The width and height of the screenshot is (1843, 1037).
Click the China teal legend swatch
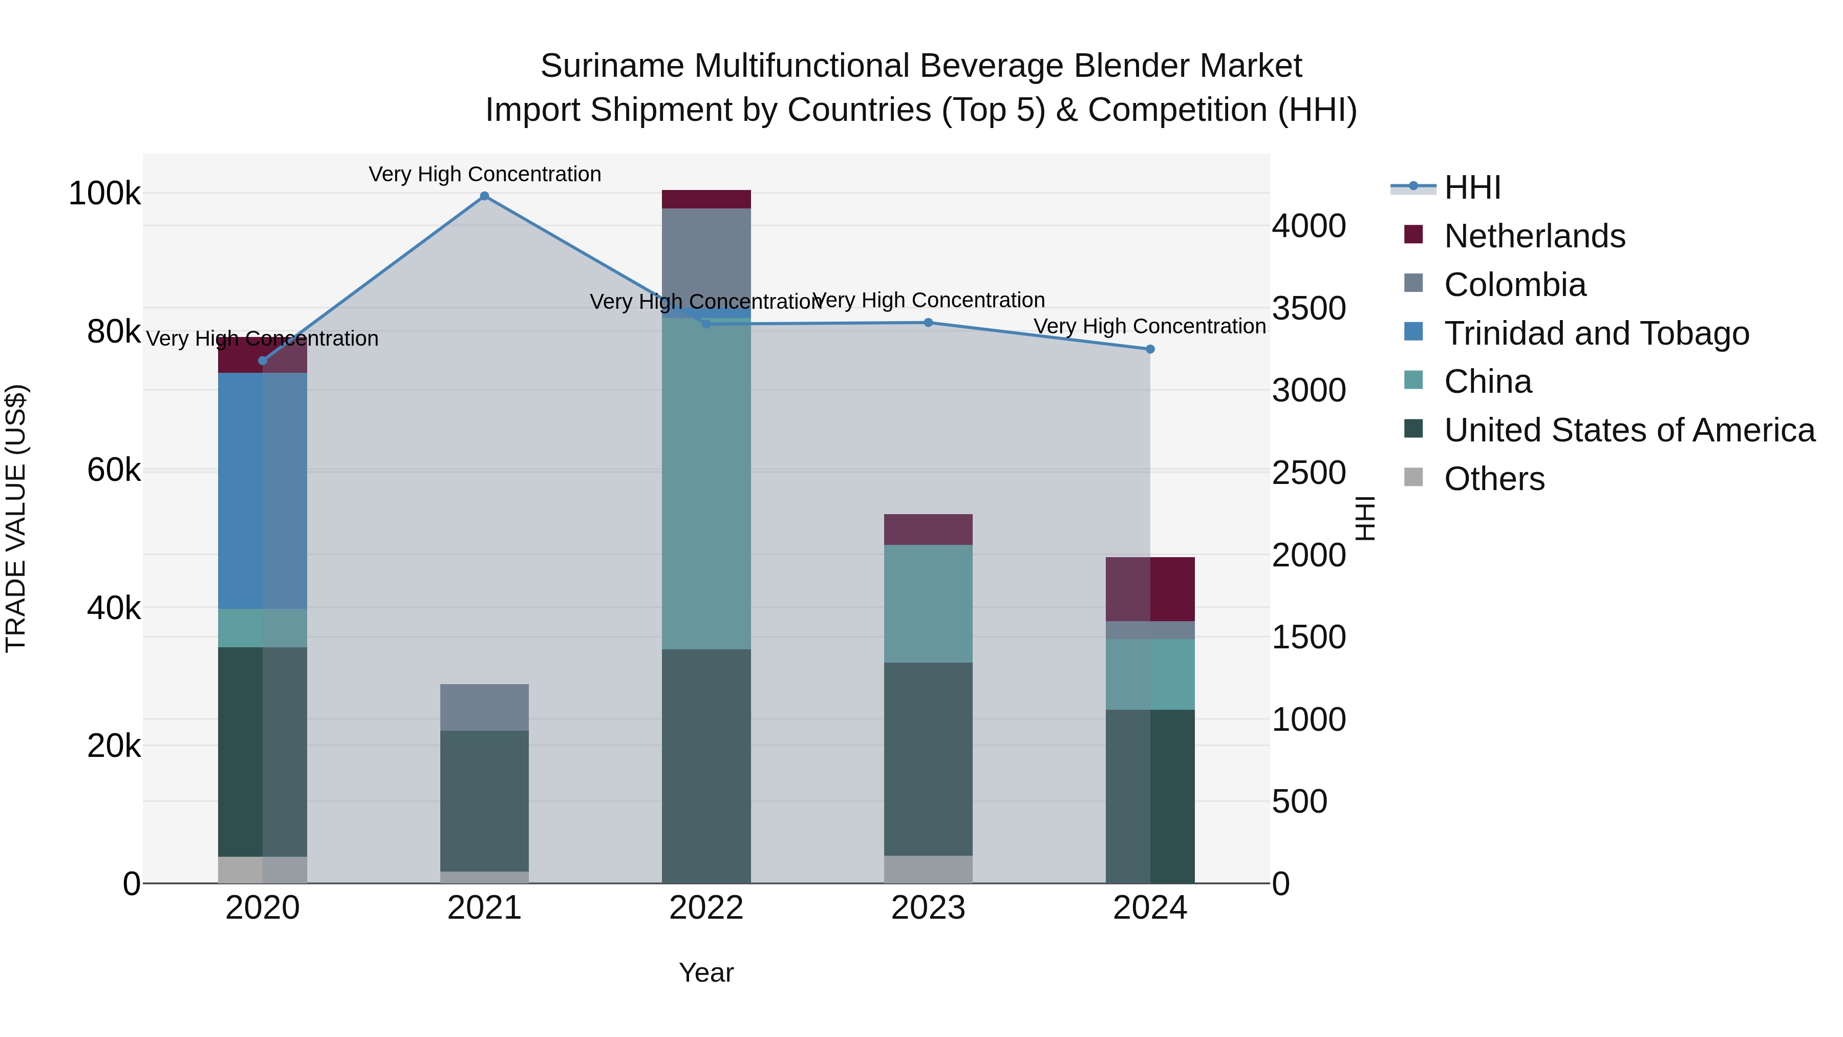(1413, 380)
